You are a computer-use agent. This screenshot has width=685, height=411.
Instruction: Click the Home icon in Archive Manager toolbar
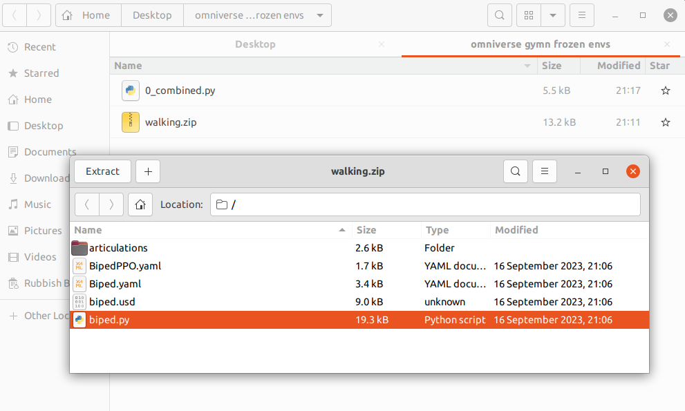click(140, 204)
